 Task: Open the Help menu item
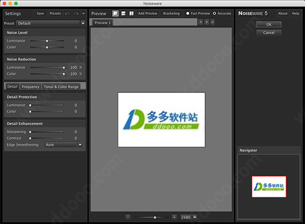(x=296, y=13)
